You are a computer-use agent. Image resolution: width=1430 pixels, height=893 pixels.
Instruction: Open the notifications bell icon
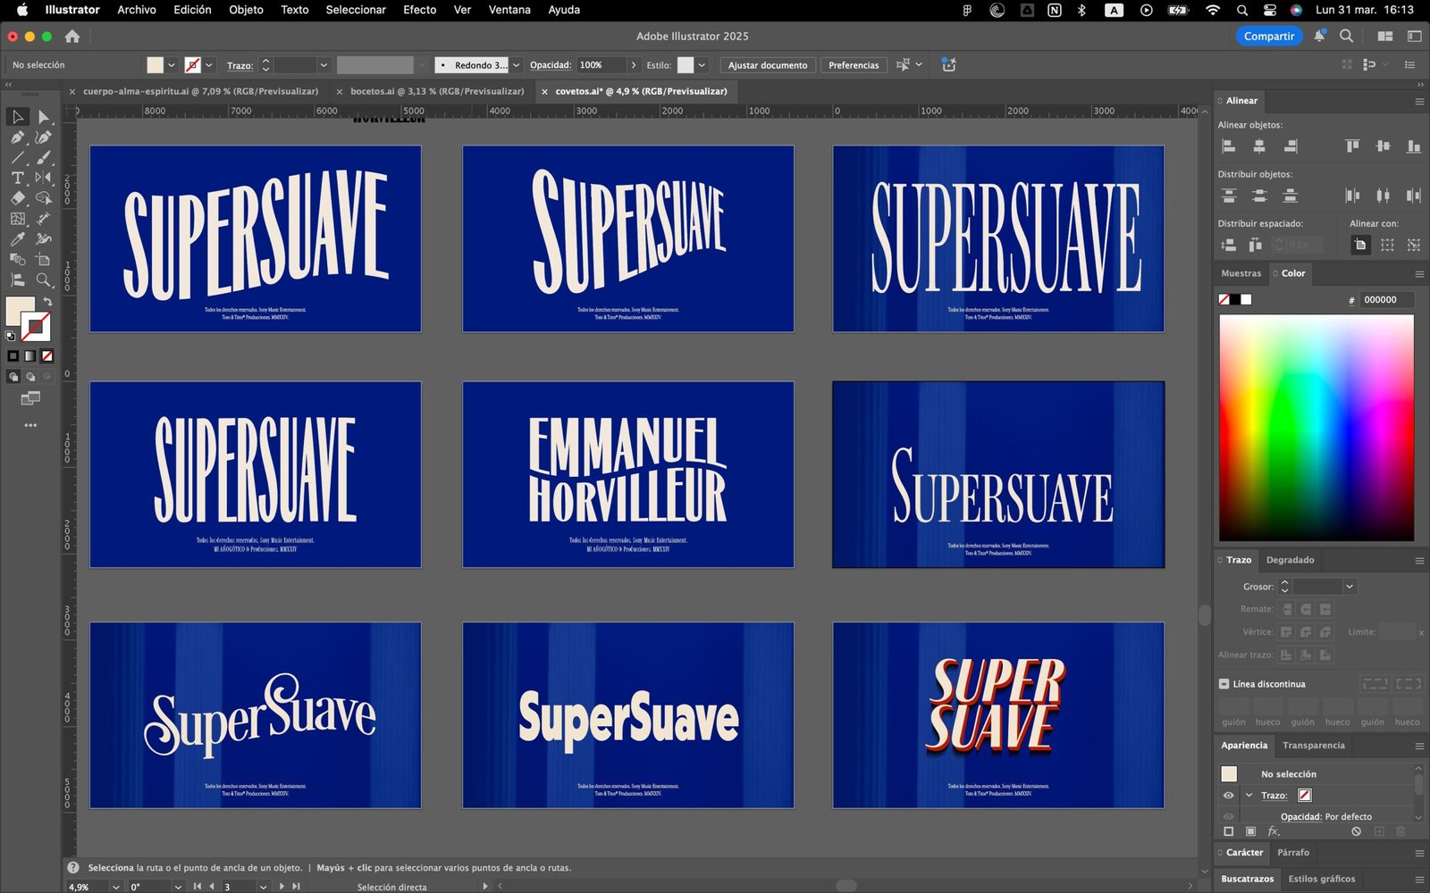[1319, 37]
